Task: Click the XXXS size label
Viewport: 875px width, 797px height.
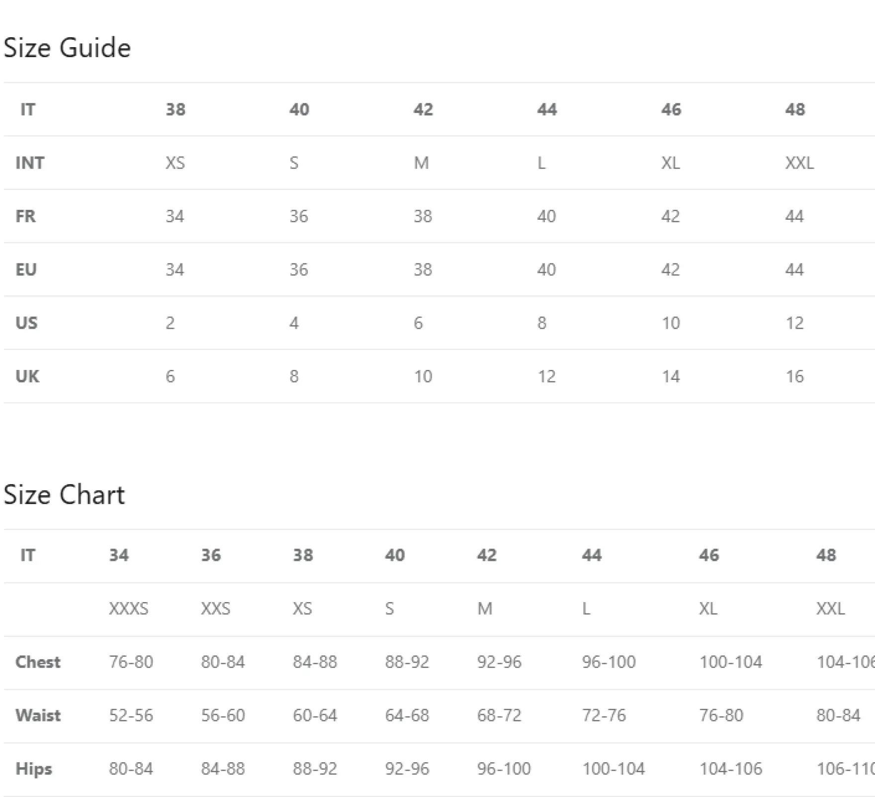Action: (x=129, y=609)
